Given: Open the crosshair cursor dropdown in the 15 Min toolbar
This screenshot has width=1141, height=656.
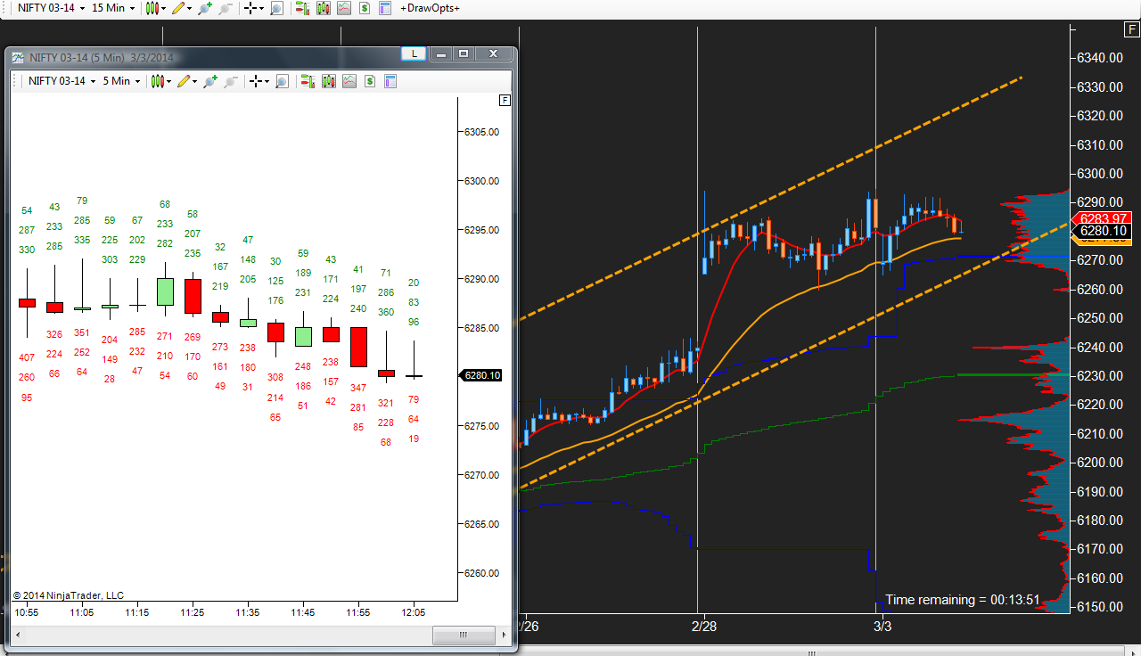Looking at the screenshot, I should [253, 8].
